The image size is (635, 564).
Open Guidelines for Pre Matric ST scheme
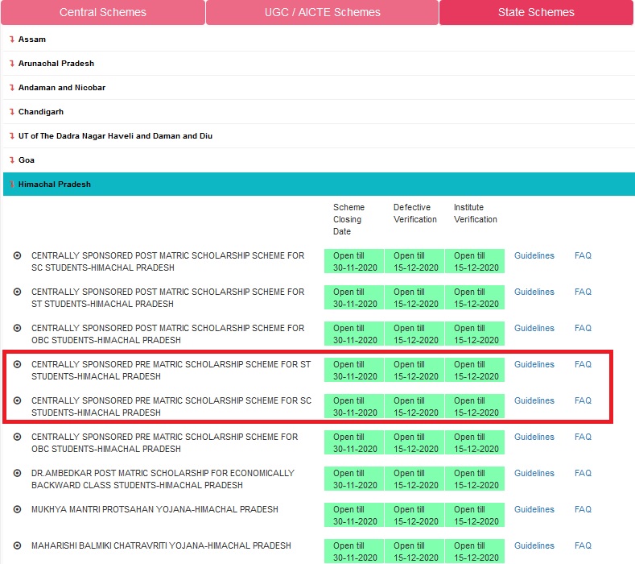[x=534, y=365]
